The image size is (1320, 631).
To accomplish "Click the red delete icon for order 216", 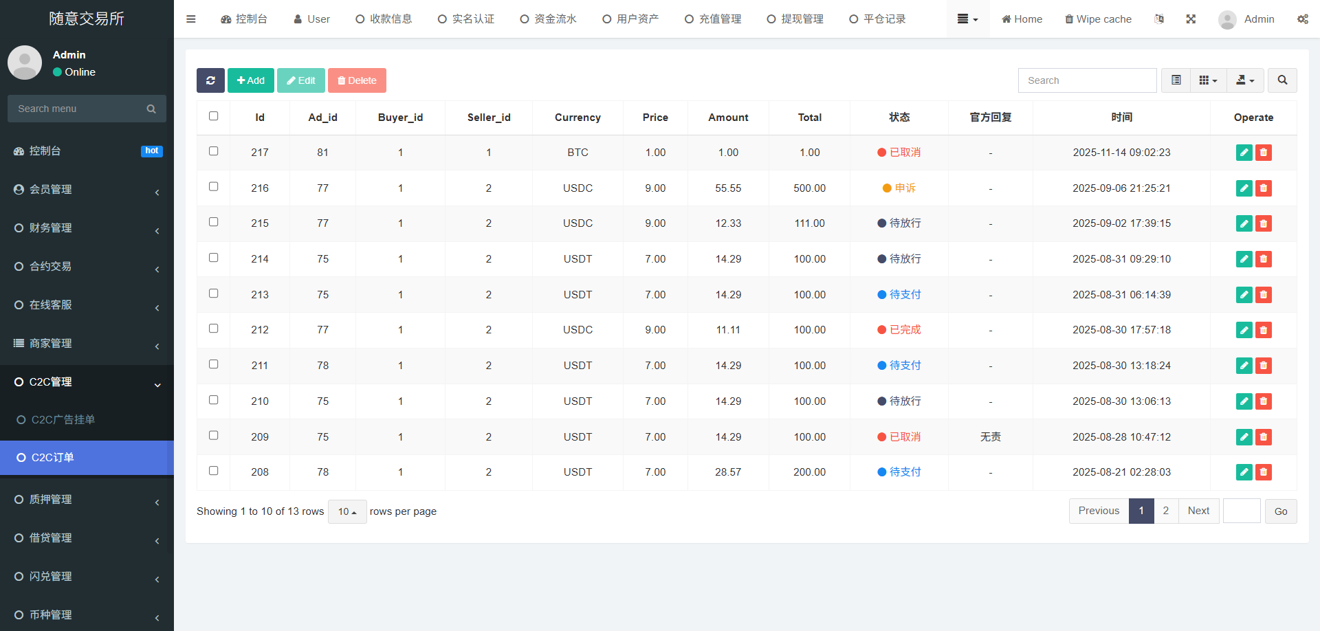I will point(1263,188).
